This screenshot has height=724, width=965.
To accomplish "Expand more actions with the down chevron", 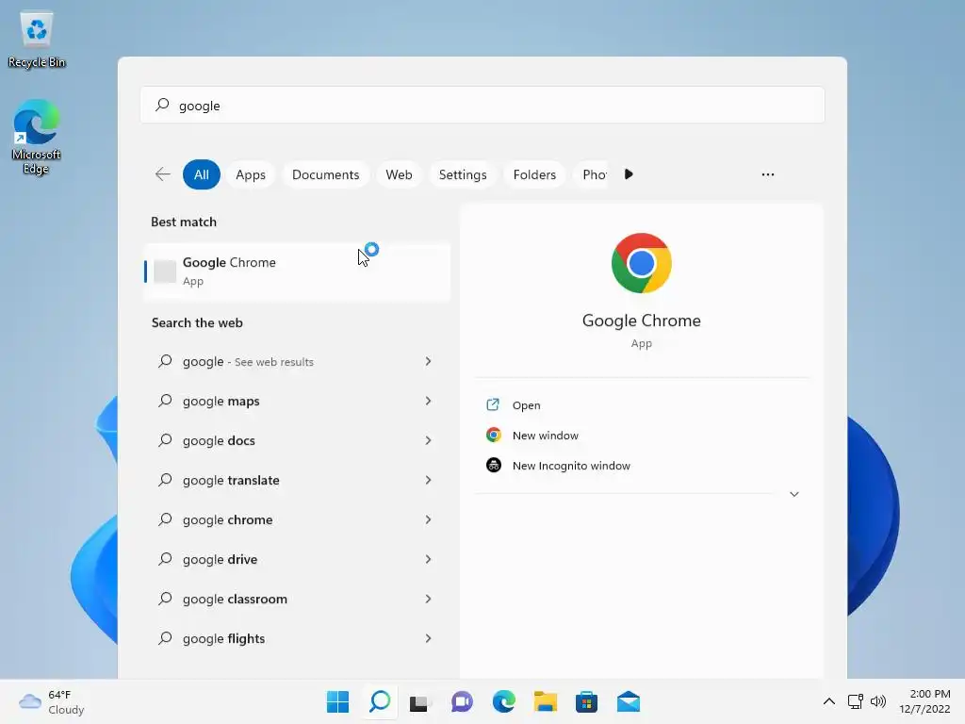I will click(x=793, y=494).
